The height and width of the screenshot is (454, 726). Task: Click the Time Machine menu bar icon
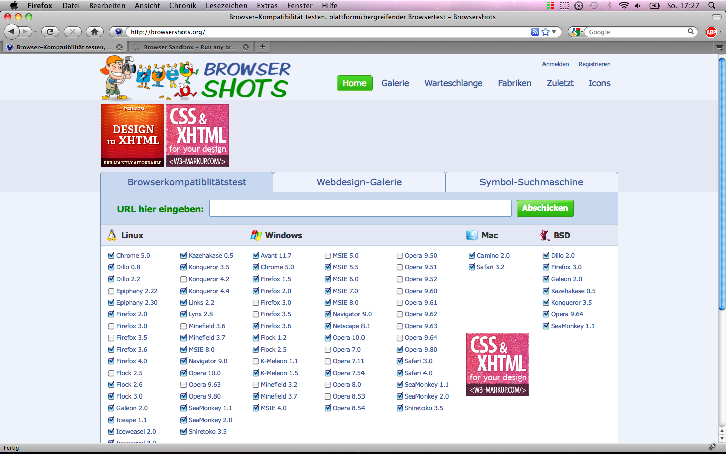click(x=594, y=5)
